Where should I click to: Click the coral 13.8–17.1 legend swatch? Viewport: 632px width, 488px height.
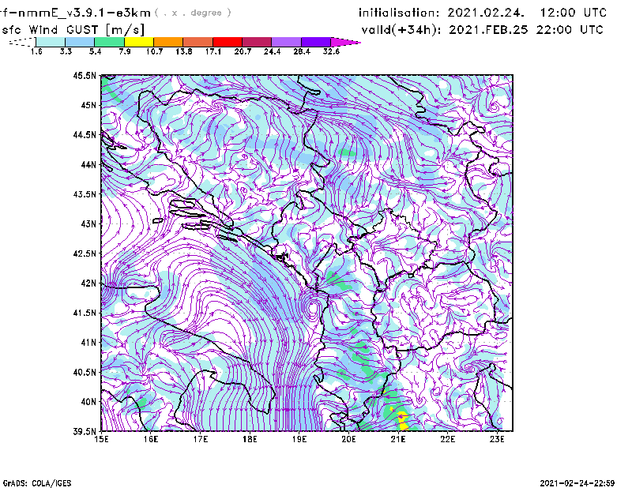pos(198,42)
